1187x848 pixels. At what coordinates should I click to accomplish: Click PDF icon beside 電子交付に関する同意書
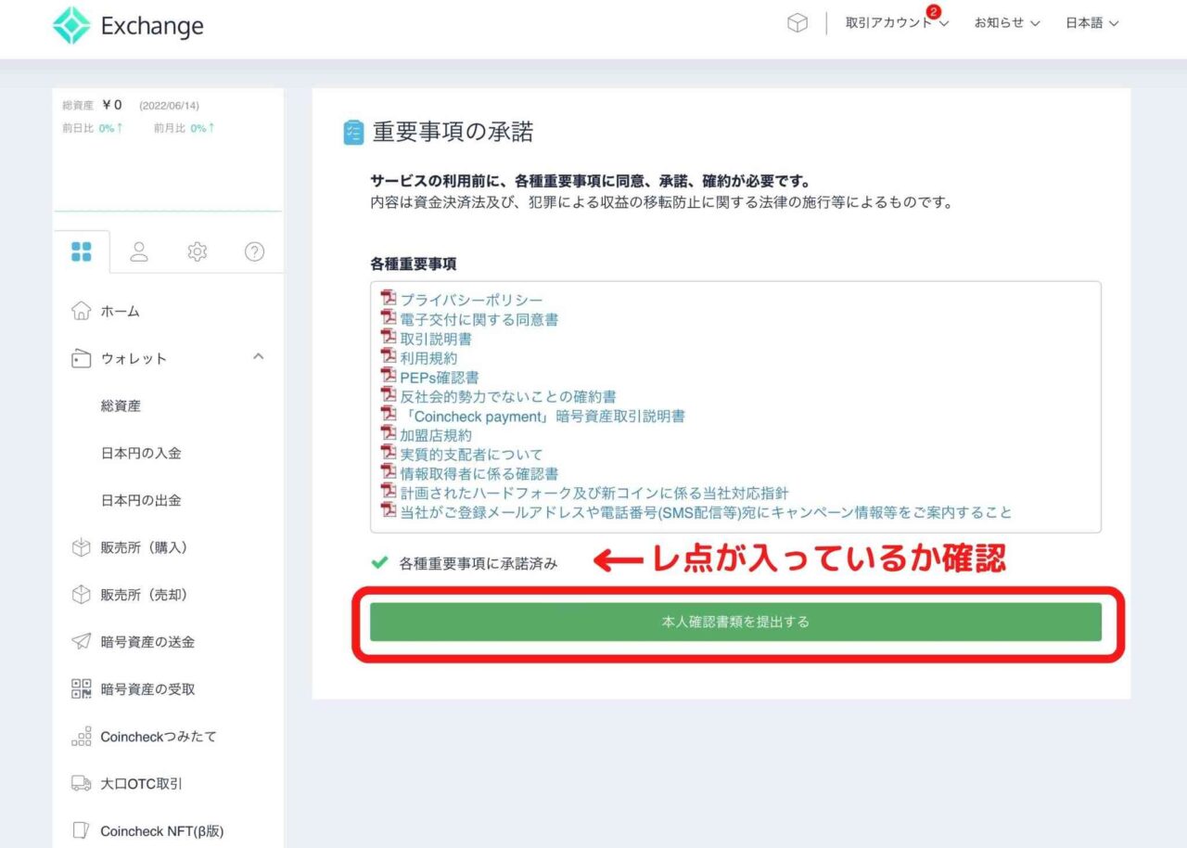pos(389,318)
